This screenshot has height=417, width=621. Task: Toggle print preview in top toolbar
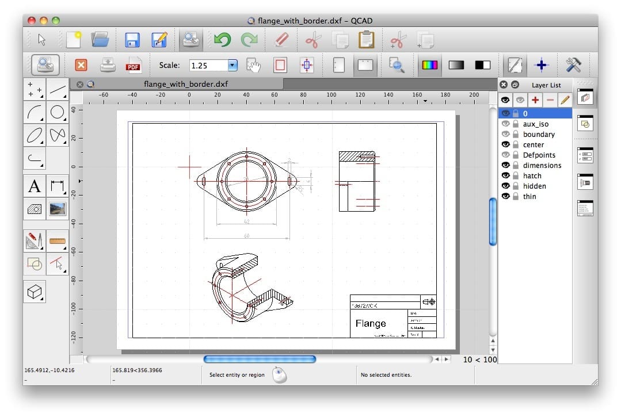(x=191, y=40)
